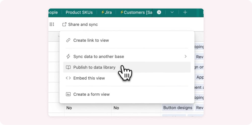Expand the table list dropdown chevron
The image size is (252, 125).
(x=172, y=12)
